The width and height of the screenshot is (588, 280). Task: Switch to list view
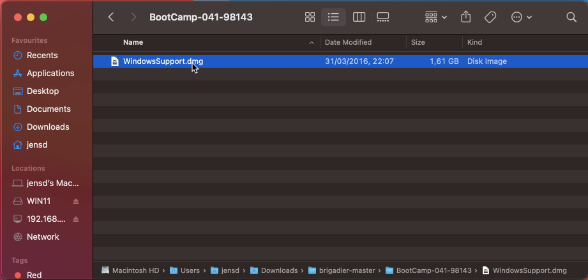point(333,17)
